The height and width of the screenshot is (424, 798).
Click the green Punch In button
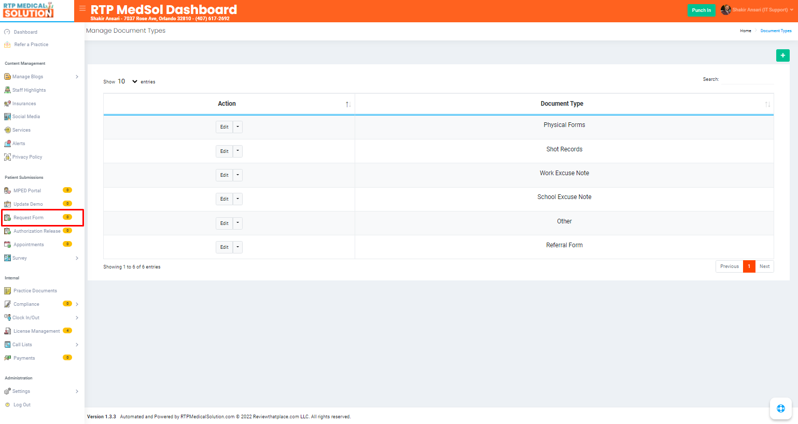point(701,10)
